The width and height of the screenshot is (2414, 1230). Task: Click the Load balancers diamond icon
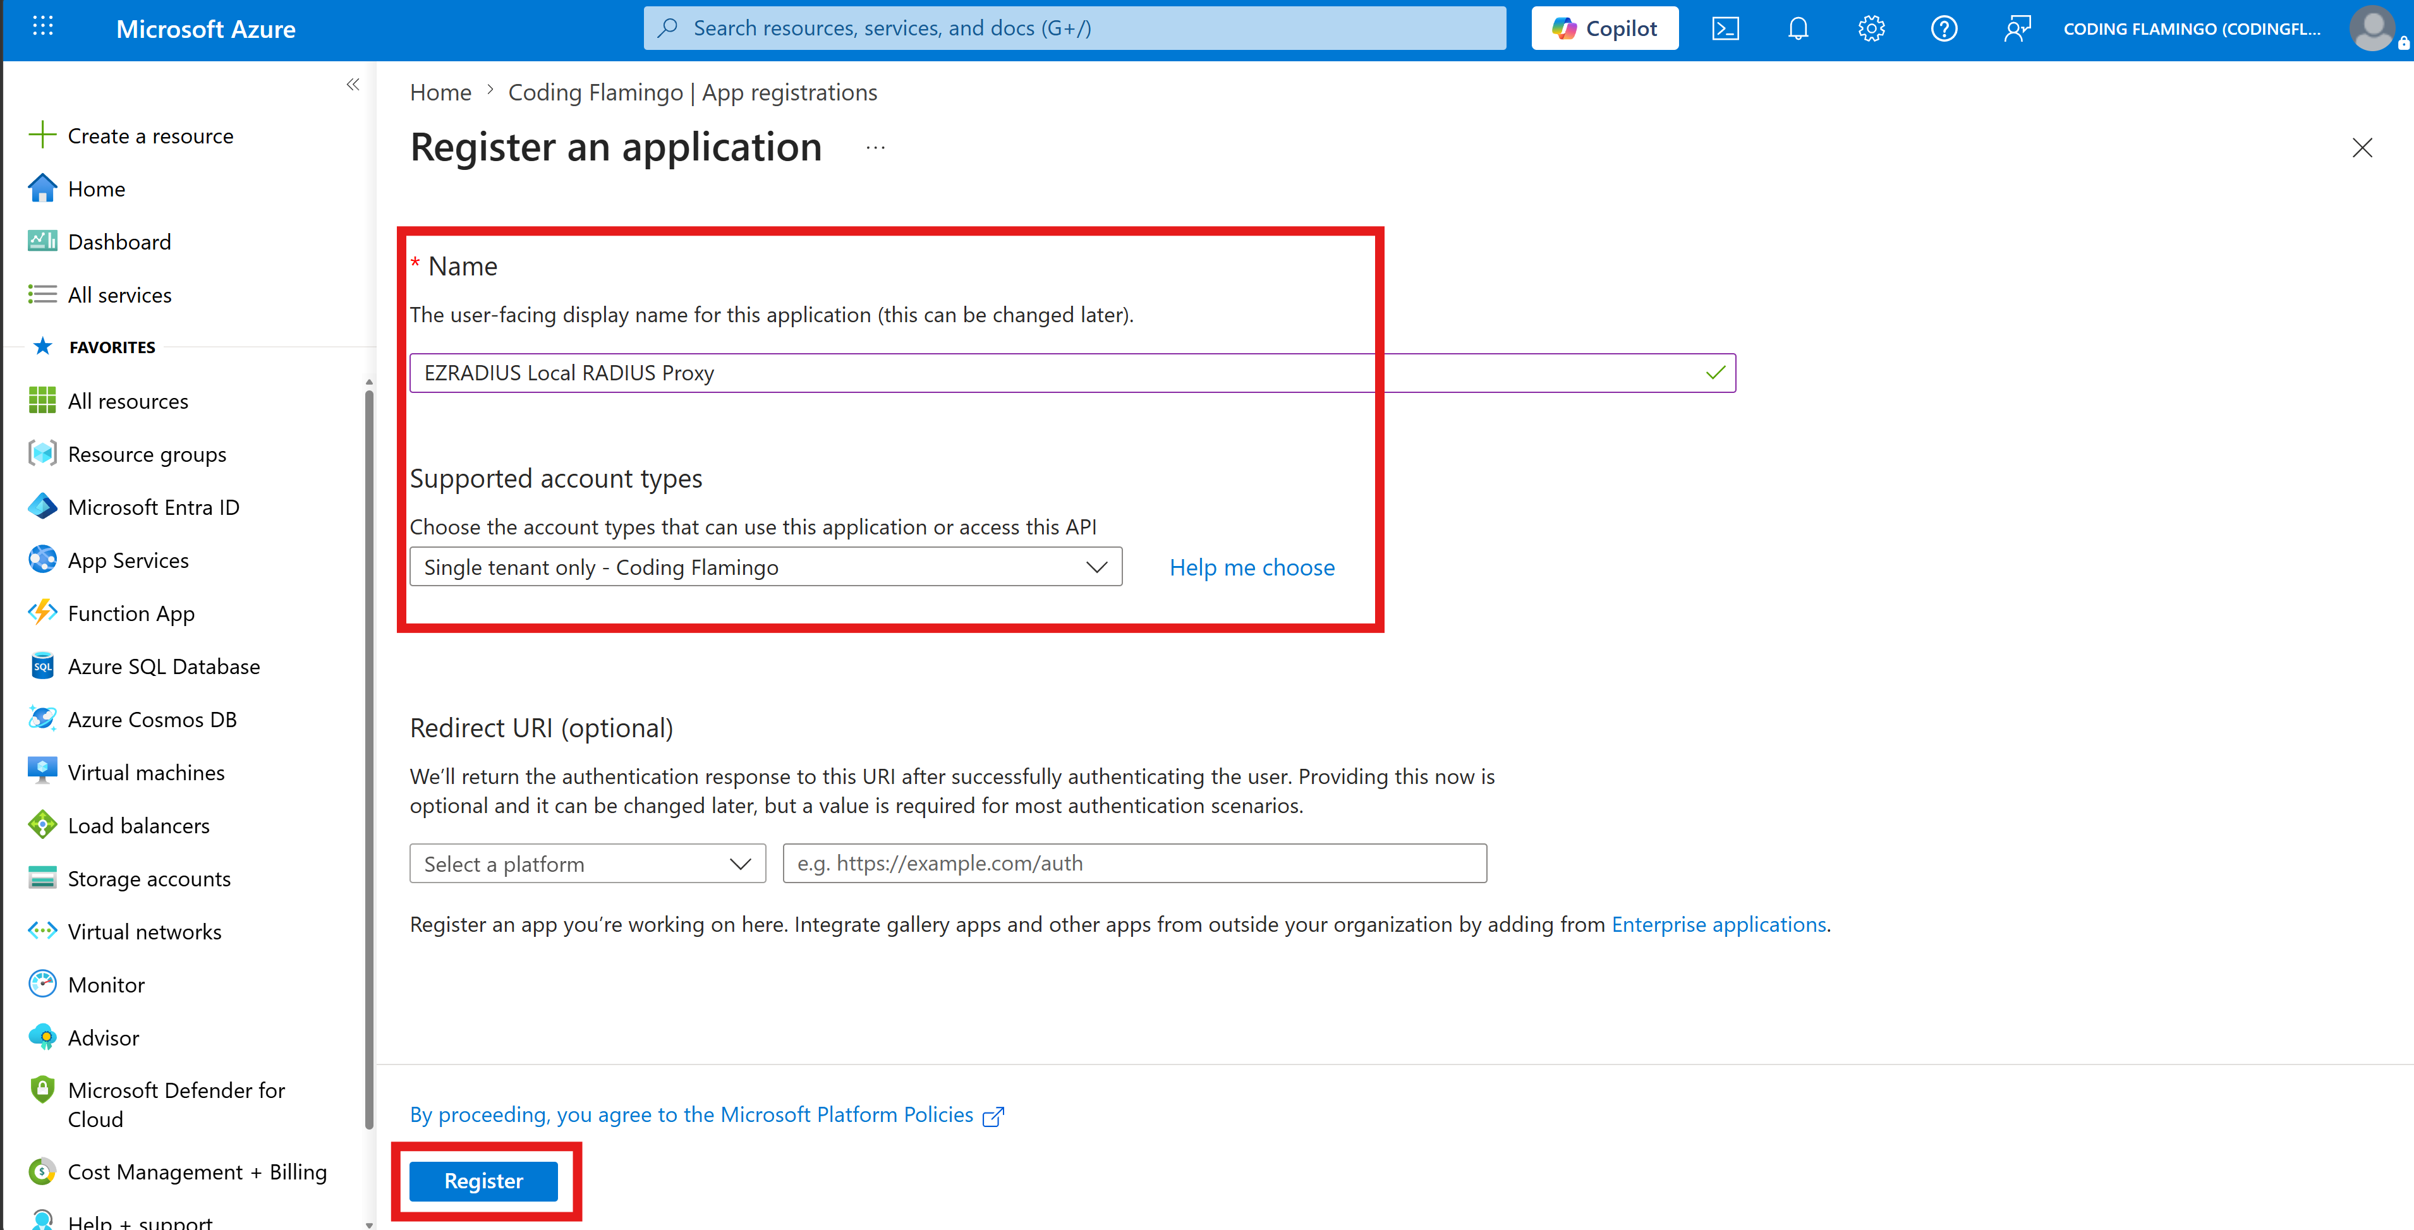(x=42, y=825)
